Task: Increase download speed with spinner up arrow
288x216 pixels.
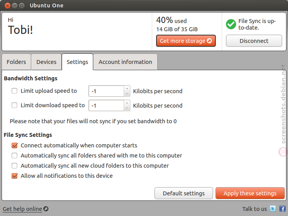Action: pos(127,103)
